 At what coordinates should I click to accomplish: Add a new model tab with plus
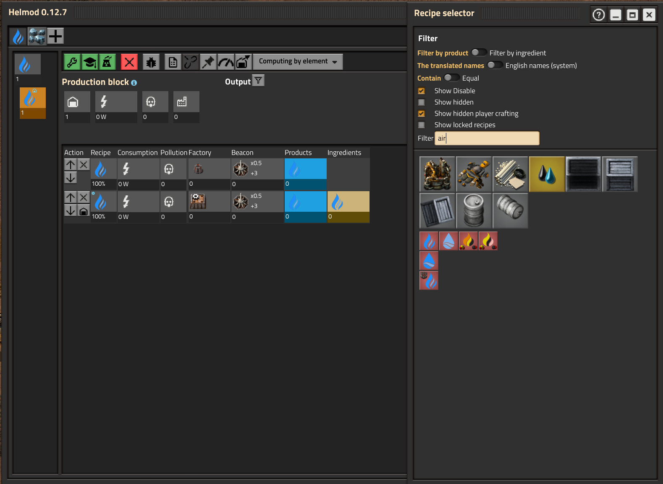point(55,37)
